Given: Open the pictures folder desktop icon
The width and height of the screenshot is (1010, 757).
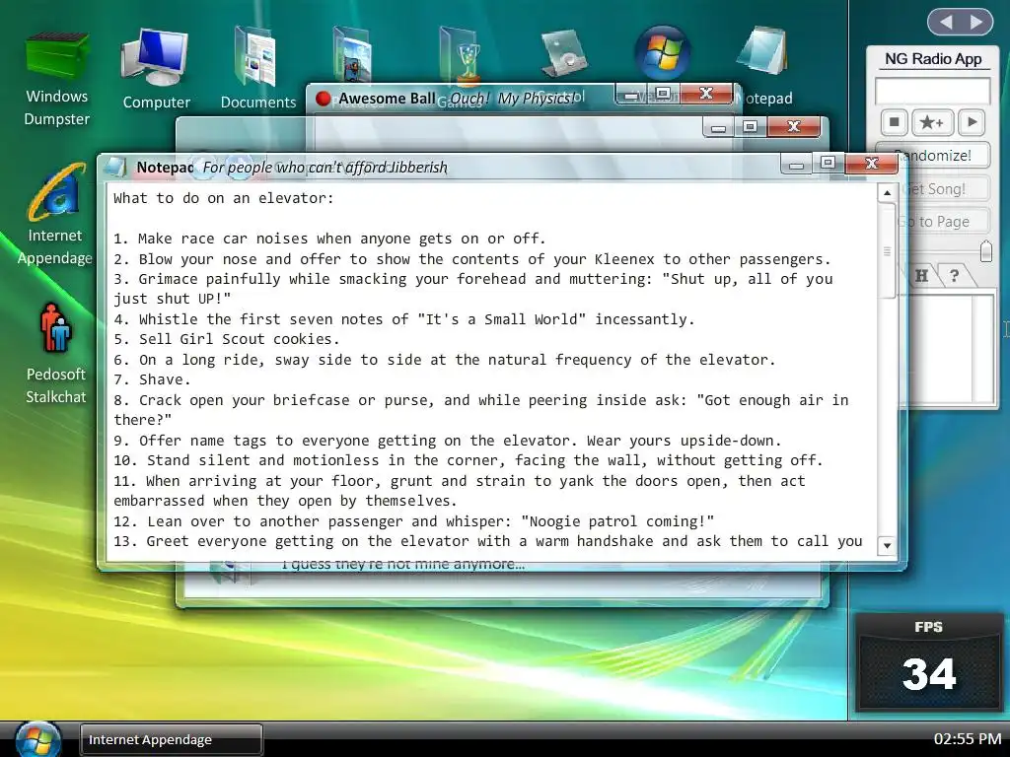Looking at the screenshot, I should pyautogui.click(x=353, y=55).
